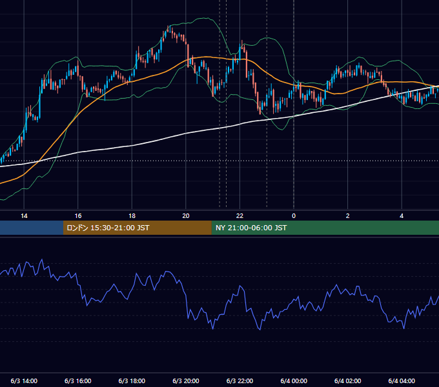
Task: Select the "20" hour label on price chart axis
Action: 186,216
